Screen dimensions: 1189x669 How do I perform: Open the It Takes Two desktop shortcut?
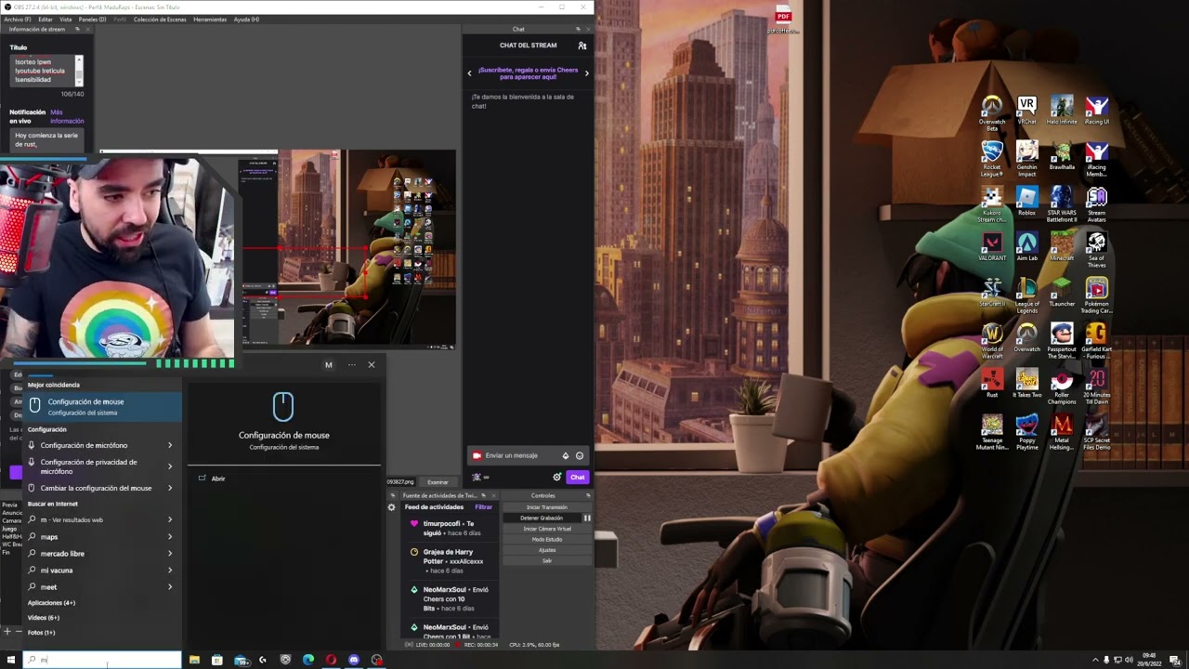[x=1026, y=383]
